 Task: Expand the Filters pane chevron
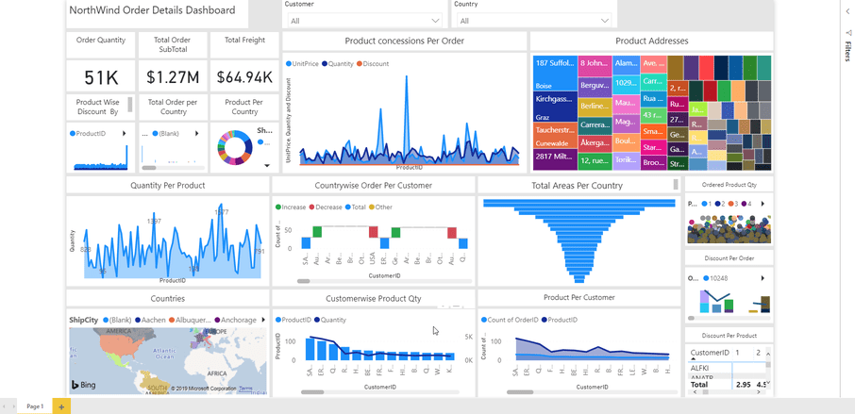[x=847, y=11]
